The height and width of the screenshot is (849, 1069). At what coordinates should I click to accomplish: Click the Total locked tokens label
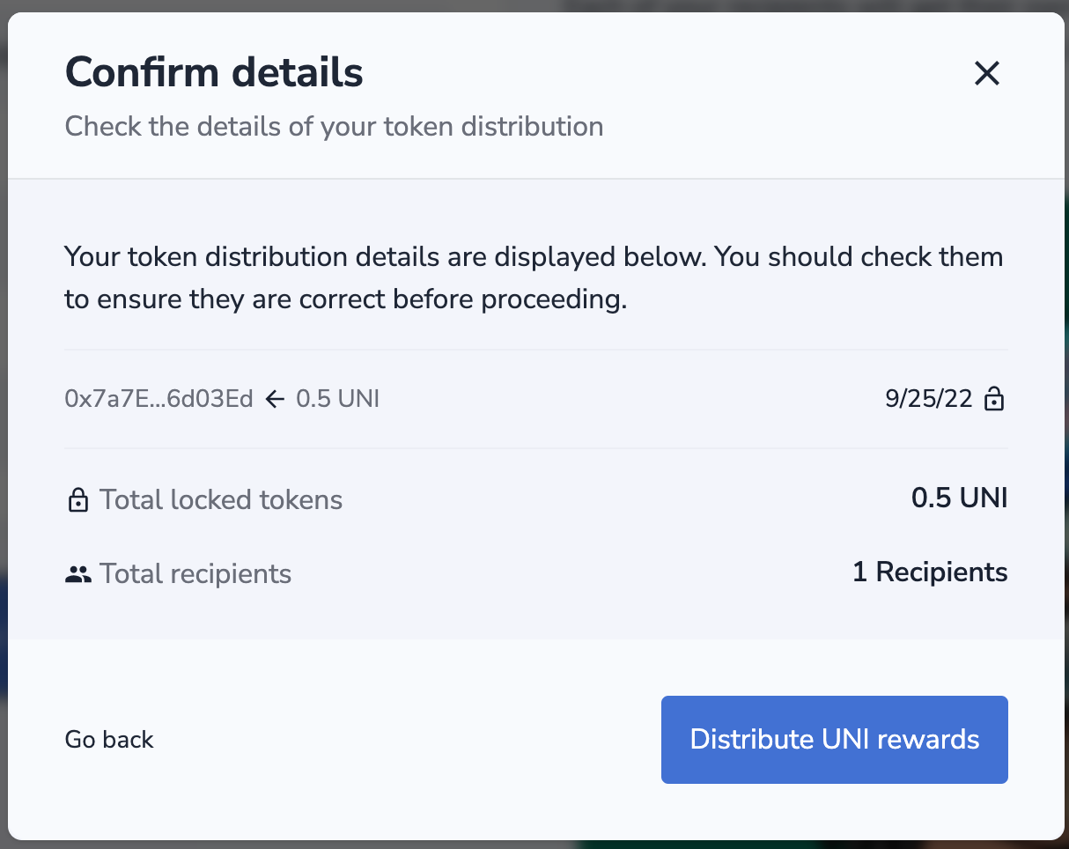pyautogui.click(x=221, y=500)
